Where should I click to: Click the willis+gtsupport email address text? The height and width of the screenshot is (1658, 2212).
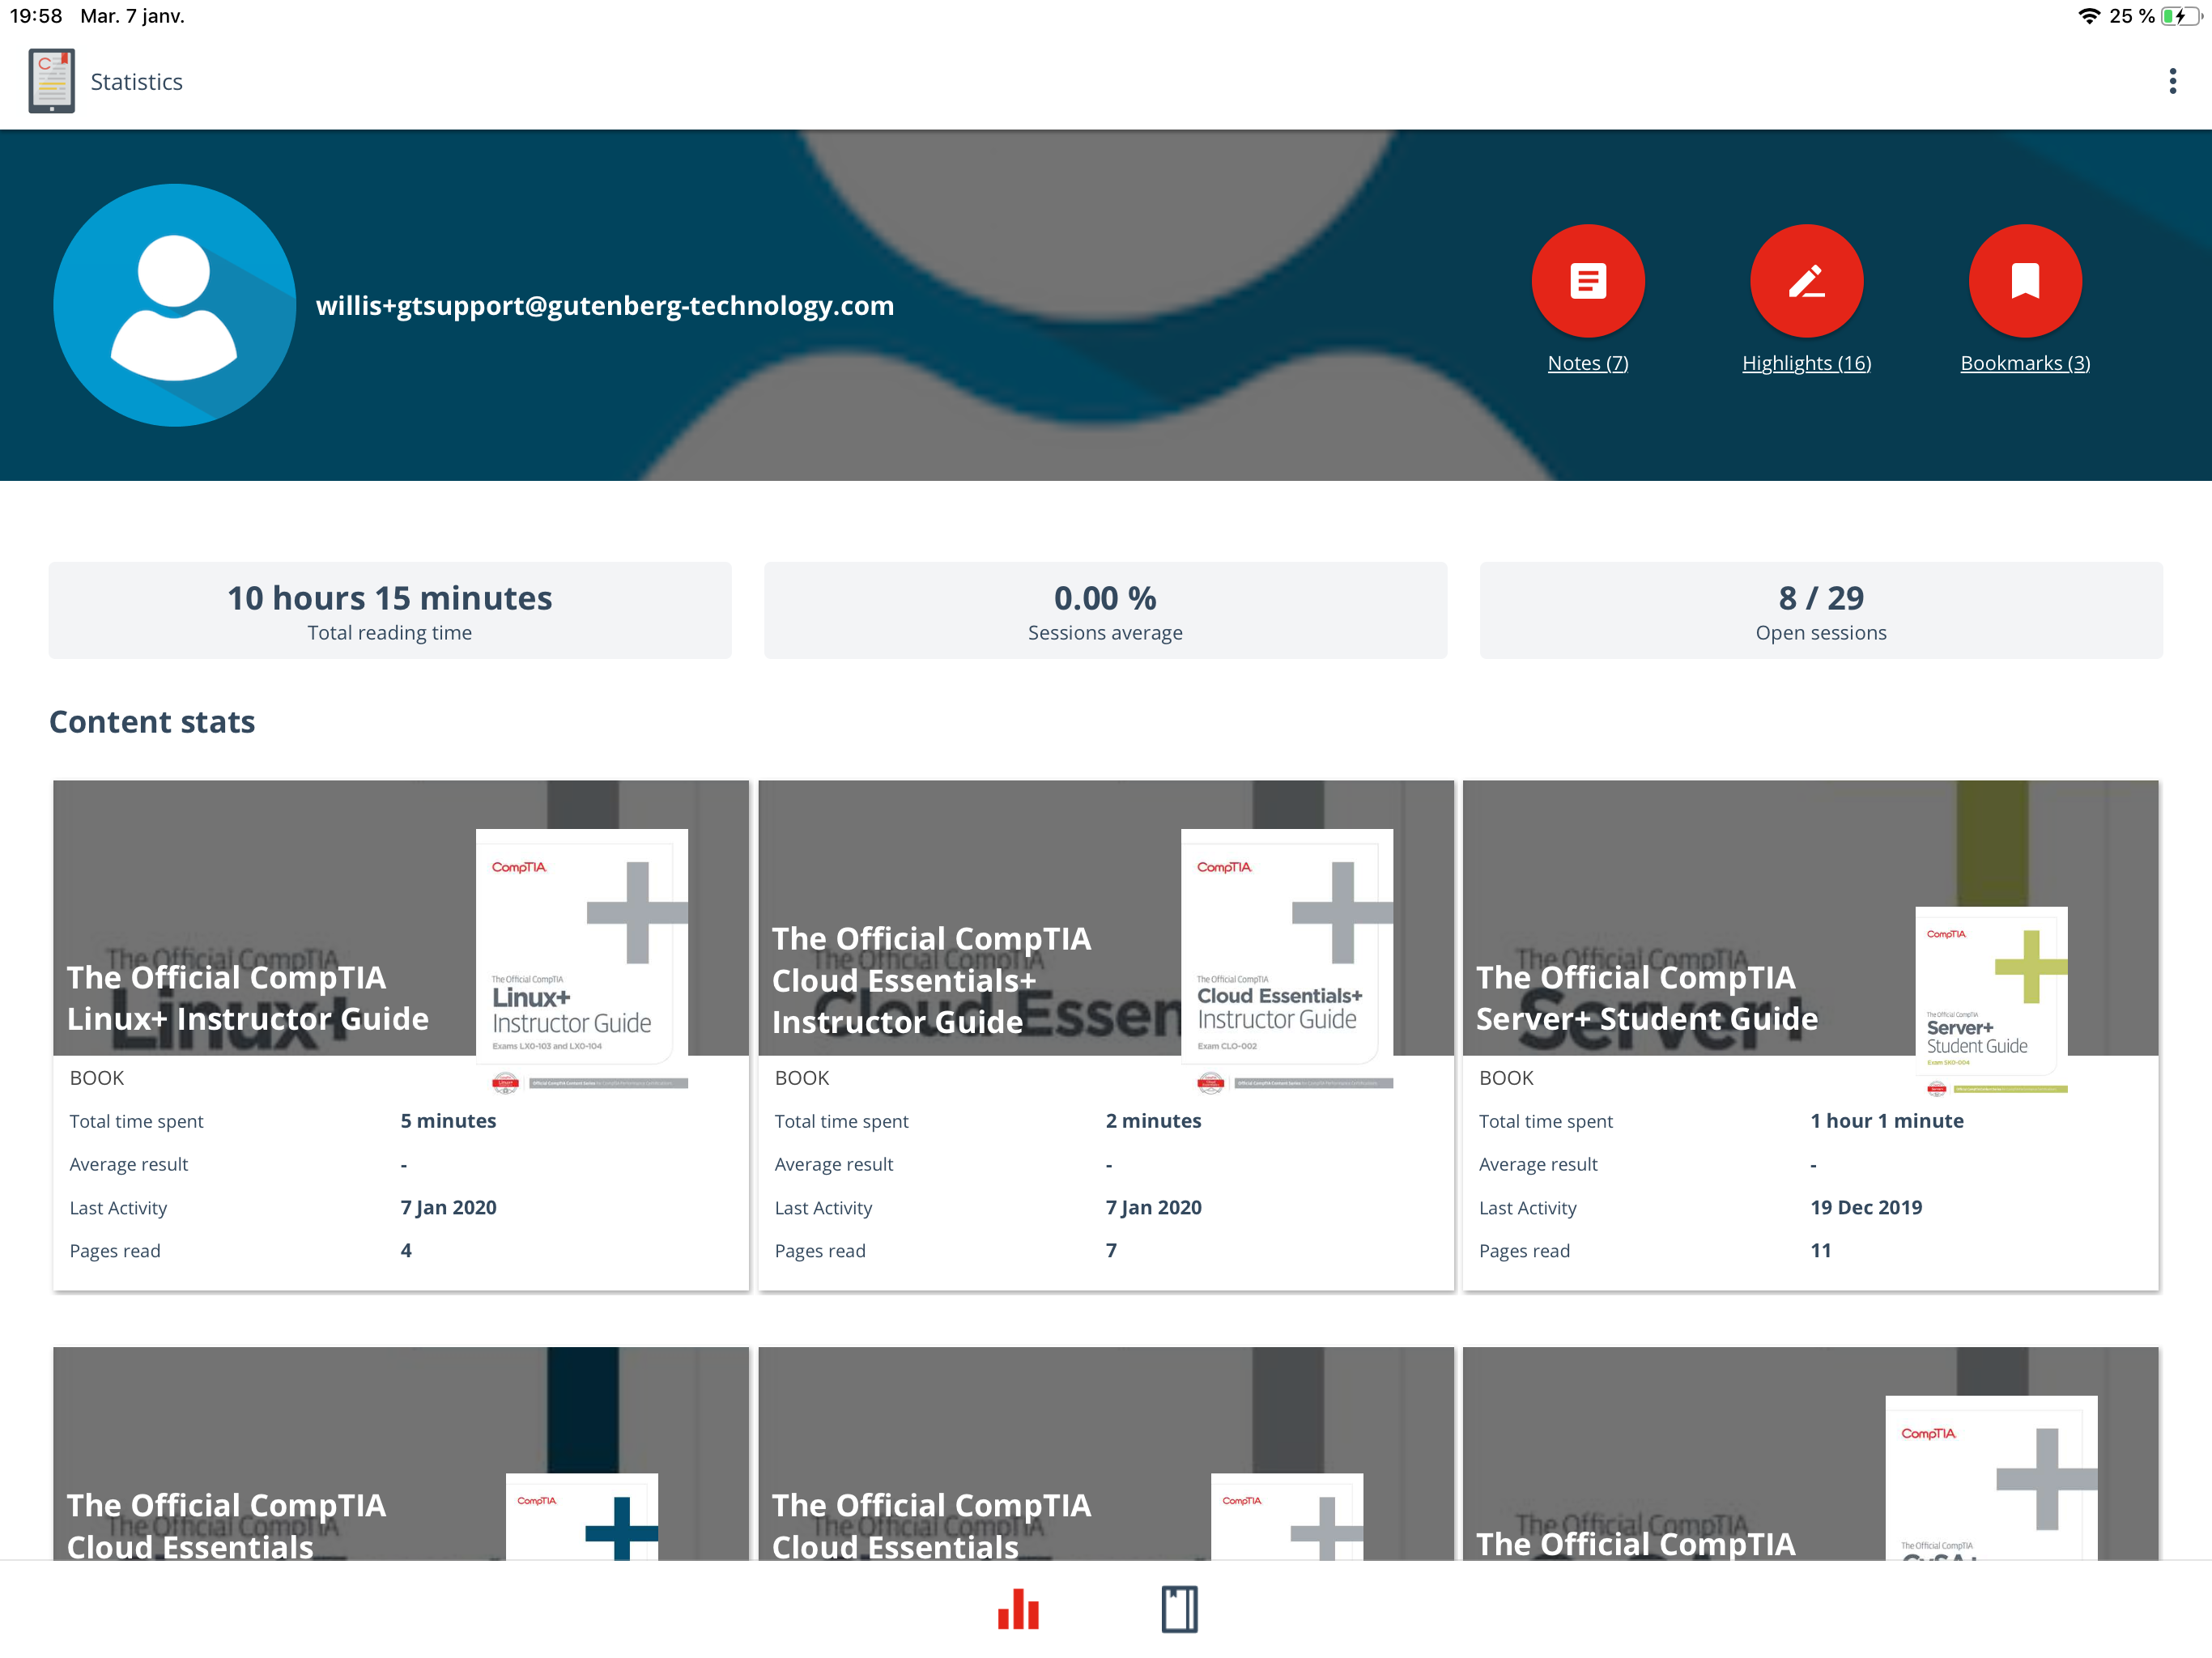click(605, 305)
